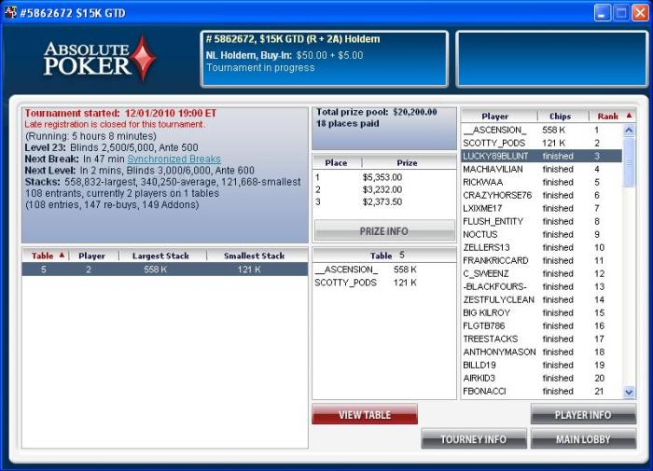Select player RICKWAA
The height and width of the screenshot is (471, 653).
541,182
